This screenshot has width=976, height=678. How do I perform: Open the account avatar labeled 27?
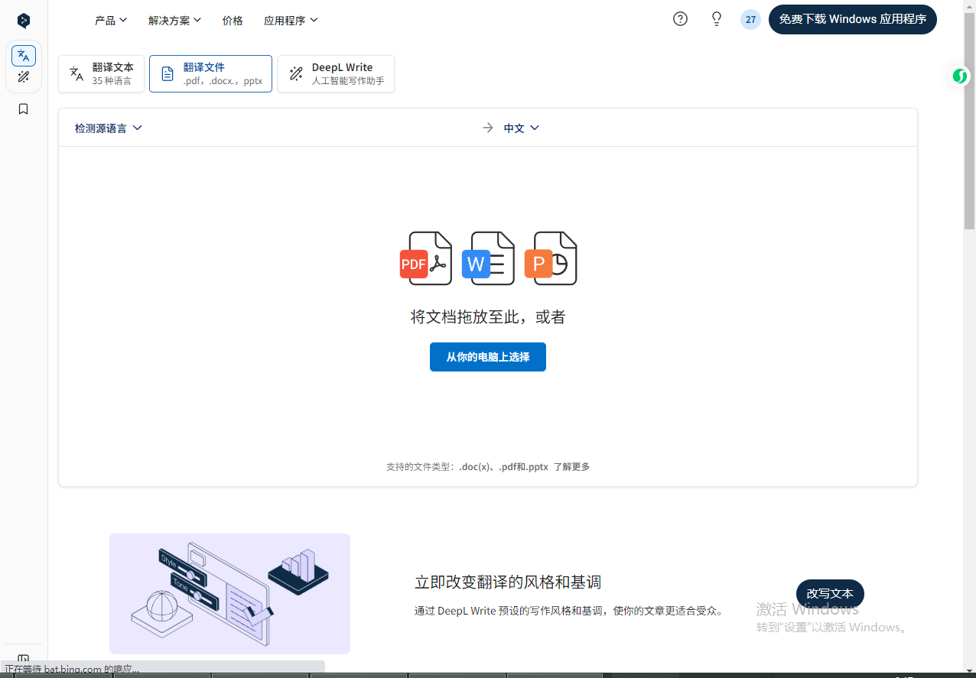pos(750,20)
